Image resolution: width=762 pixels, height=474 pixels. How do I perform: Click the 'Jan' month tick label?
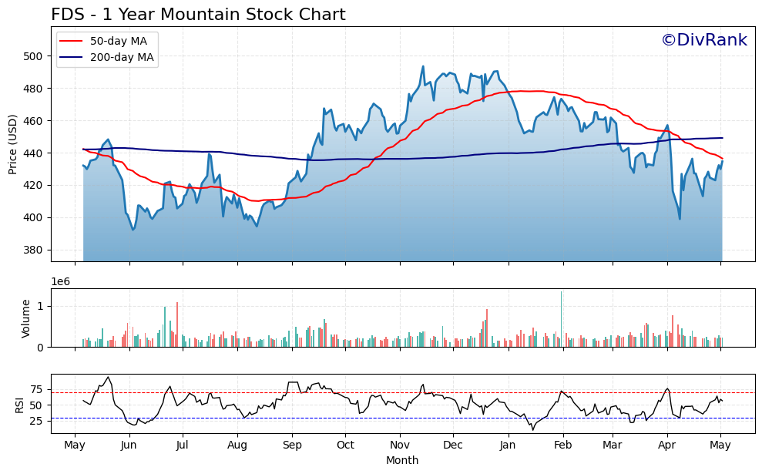point(509,445)
